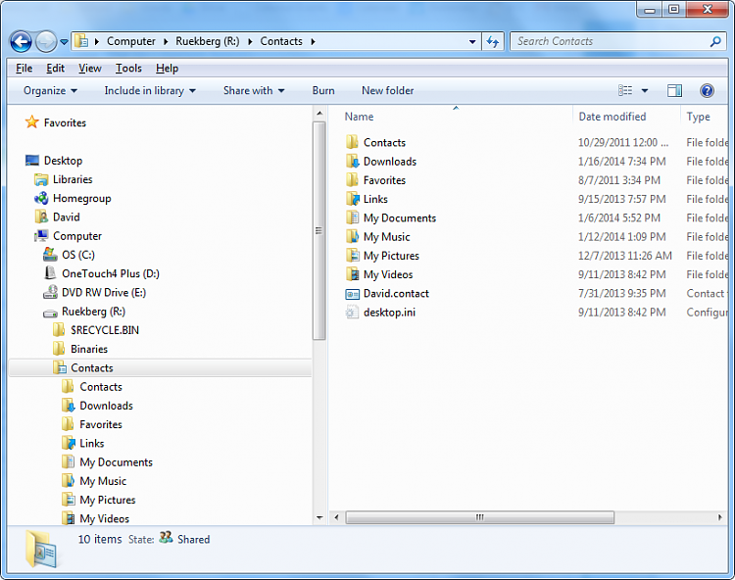Expand arrow after Contacts in breadcrumb
The height and width of the screenshot is (580, 735).
(x=313, y=42)
